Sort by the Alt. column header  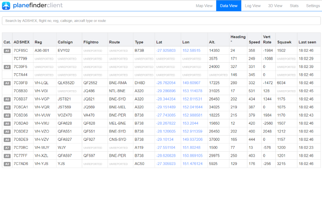tap(212, 42)
